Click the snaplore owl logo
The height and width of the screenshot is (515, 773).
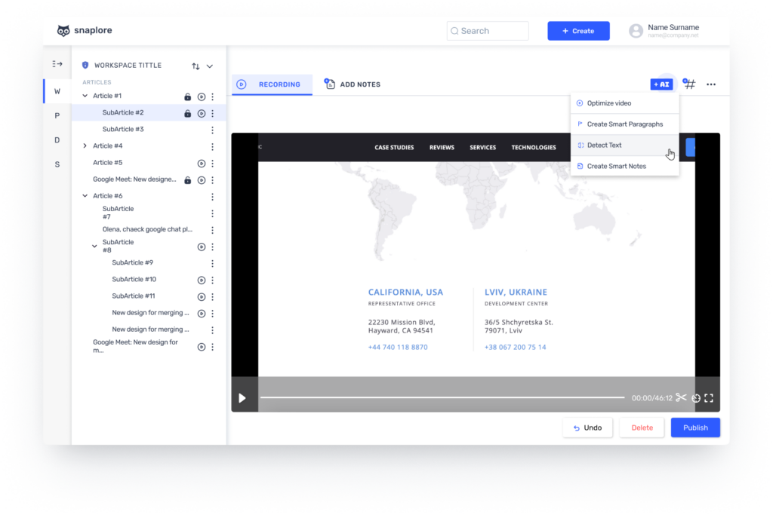63,30
